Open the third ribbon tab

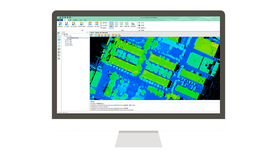(70, 20)
